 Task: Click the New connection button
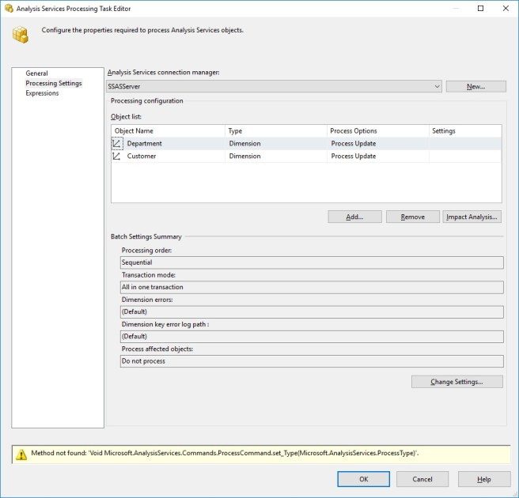475,86
